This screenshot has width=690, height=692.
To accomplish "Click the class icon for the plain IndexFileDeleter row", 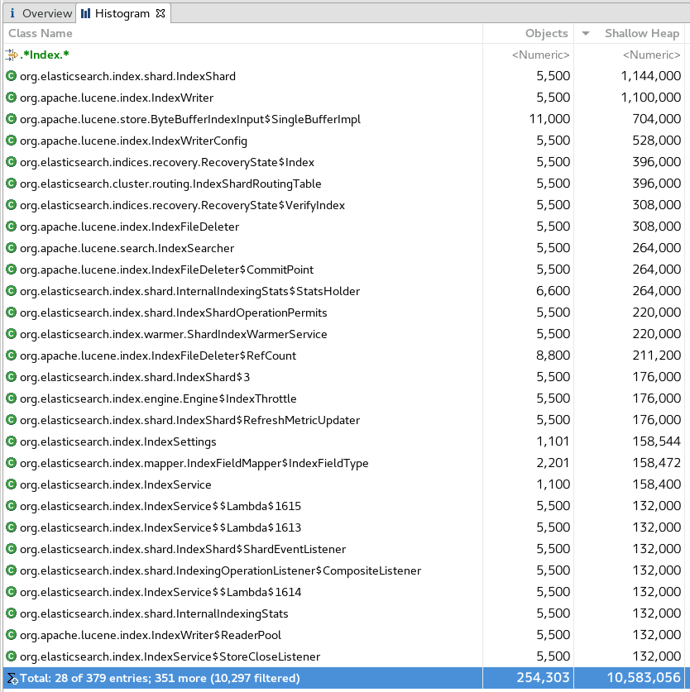I will point(11,227).
